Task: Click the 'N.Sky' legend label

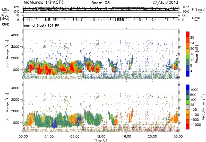Action: pos(5,9)
